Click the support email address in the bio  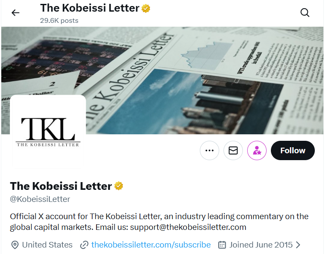[x=188, y=227]
